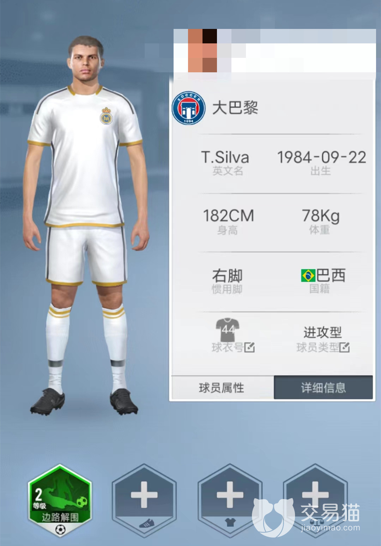
Task: Switch to the 详细信息 tab
Action: [323, 388]
